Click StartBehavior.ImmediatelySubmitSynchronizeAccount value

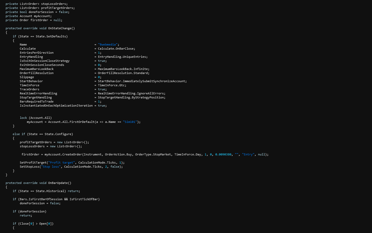click(x=142, y=81)
